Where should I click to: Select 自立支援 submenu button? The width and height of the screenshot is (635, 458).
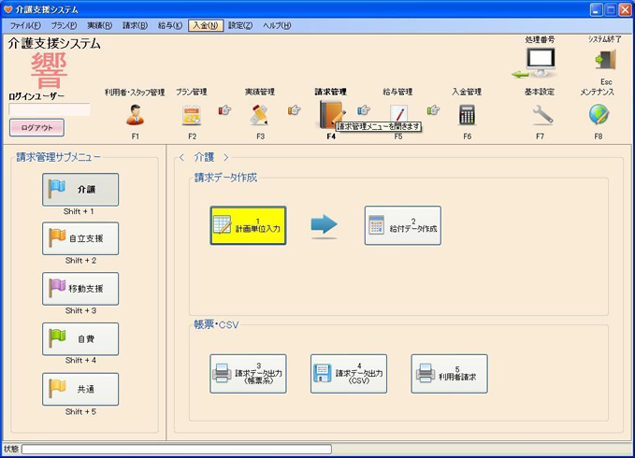80,238
